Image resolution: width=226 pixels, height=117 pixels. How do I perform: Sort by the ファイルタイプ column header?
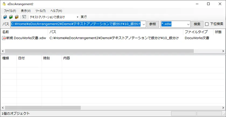(198, 32)
